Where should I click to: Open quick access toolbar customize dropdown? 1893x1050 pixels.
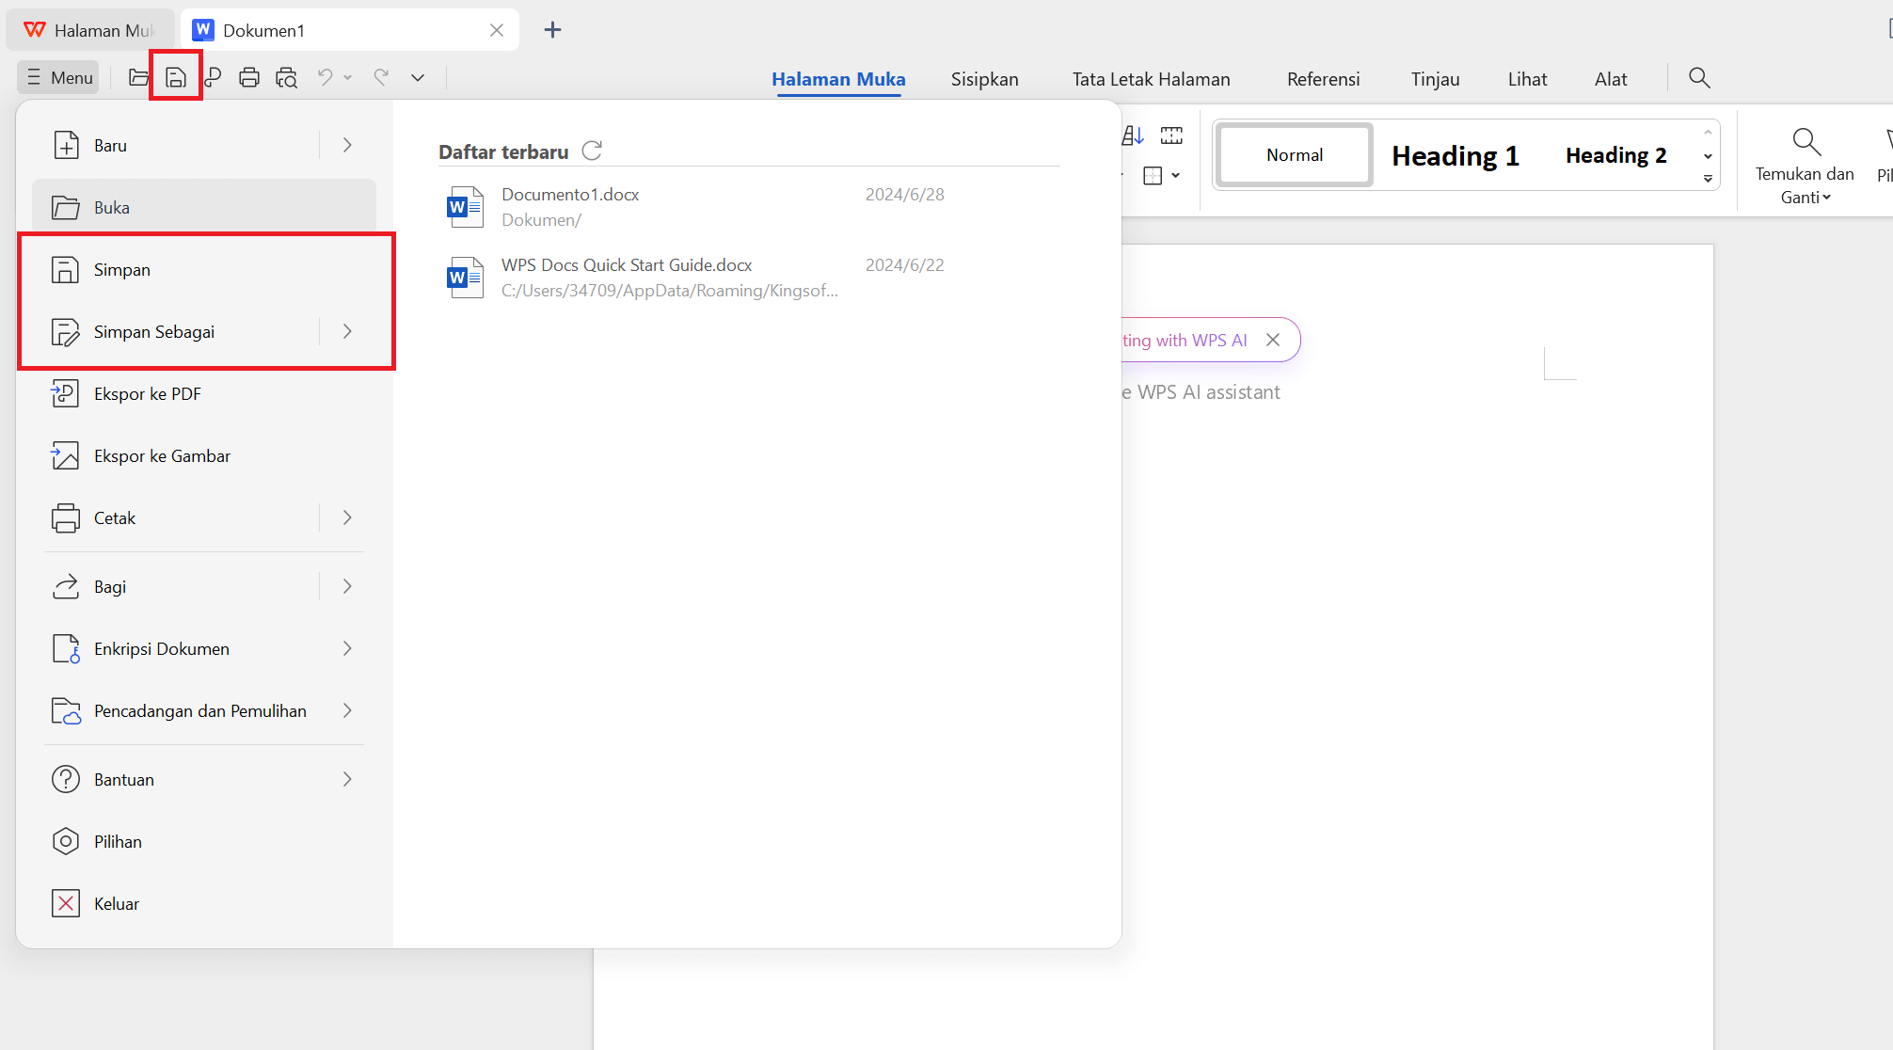pos(418,77)
